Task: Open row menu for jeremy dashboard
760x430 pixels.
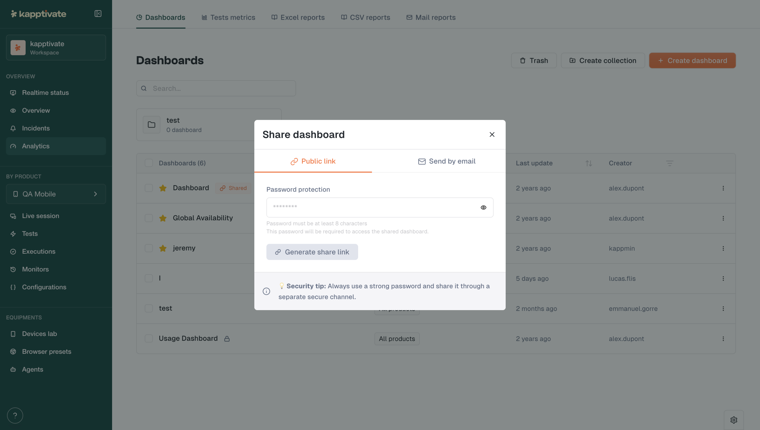Action: (723, 248)
